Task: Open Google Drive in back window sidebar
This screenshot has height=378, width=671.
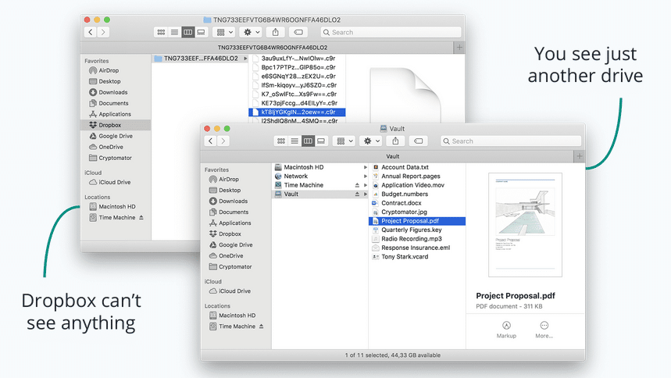Action: 111,136
